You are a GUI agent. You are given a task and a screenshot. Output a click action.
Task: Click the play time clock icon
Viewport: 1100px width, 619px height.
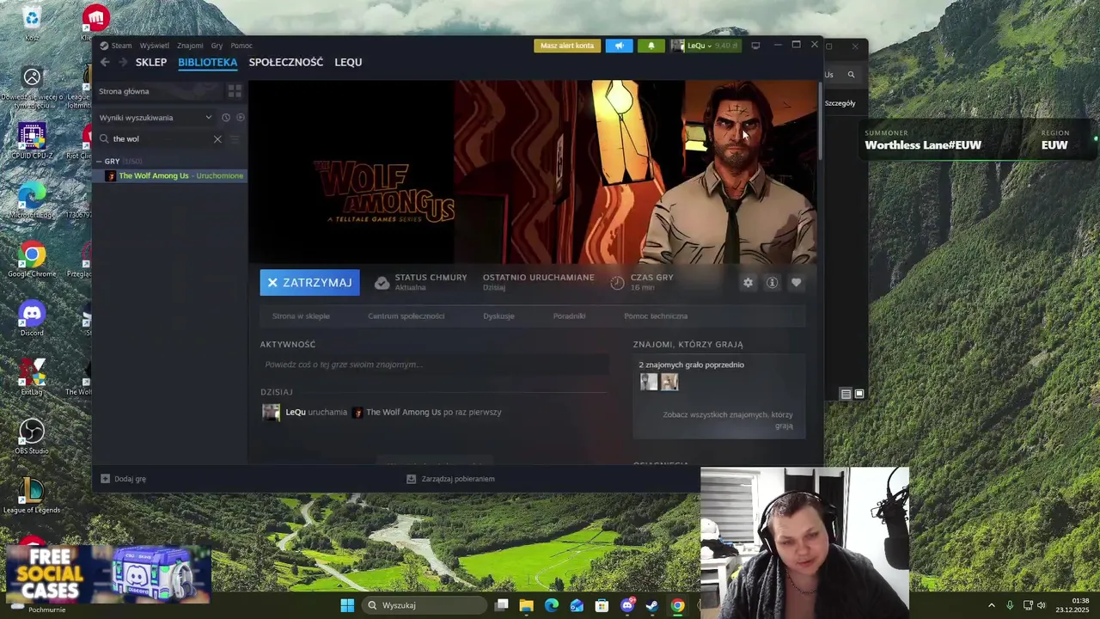(x=617, y=283)
